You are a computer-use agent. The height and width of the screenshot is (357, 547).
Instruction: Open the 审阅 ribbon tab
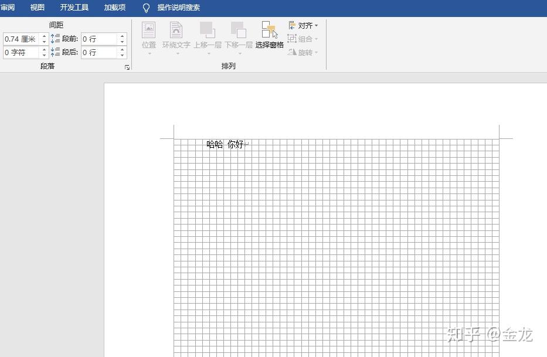[x=7, y=8]
